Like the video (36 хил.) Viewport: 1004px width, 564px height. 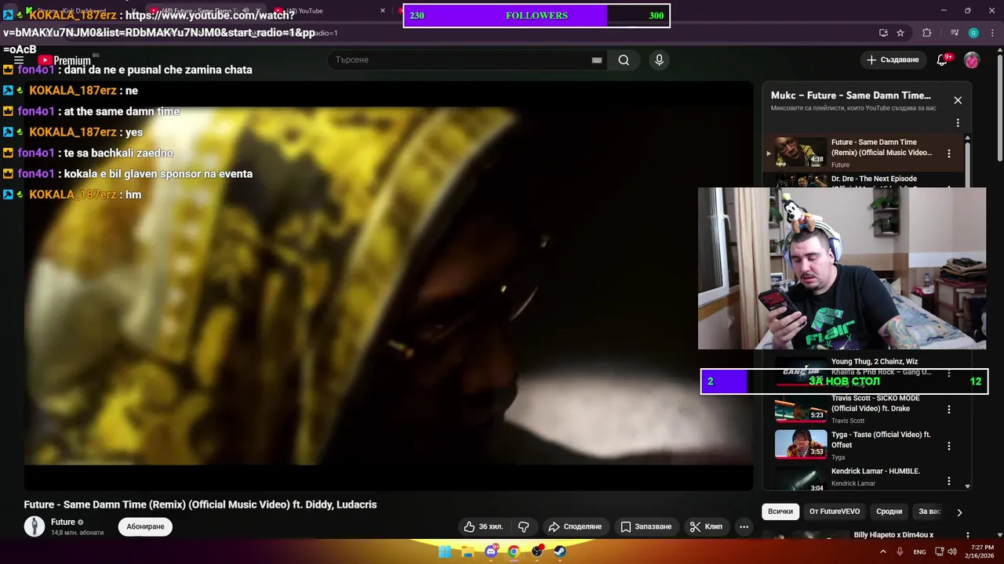pyautogui.click(x=483, y=526)
